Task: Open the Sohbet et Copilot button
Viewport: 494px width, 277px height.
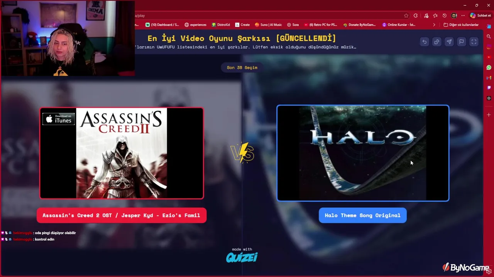Action: pos(480,16)
